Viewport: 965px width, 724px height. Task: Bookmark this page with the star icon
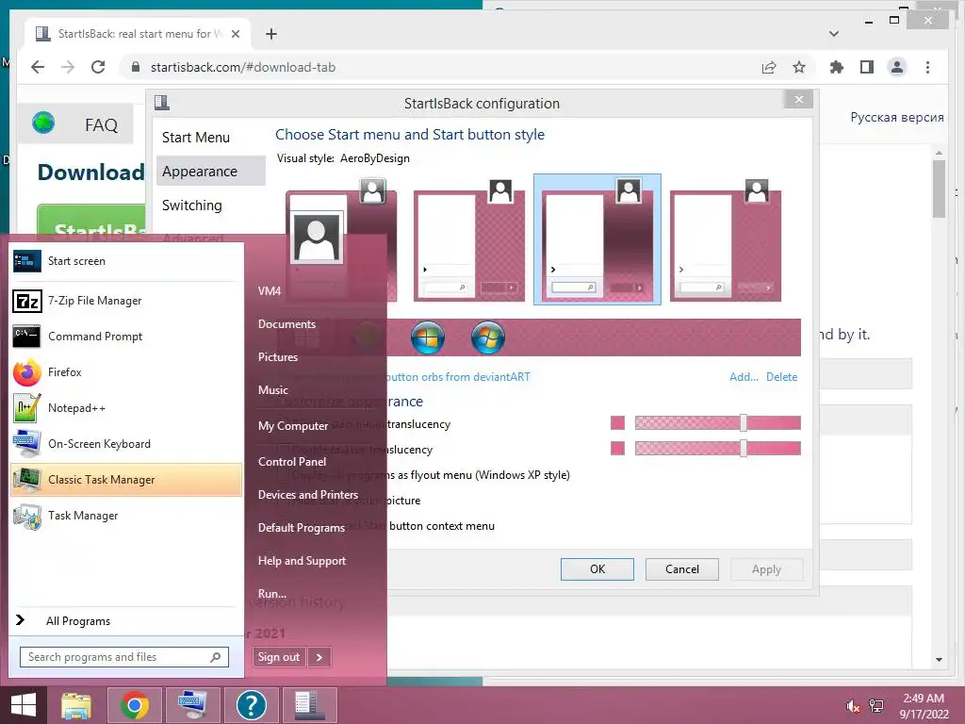point(799,67)
